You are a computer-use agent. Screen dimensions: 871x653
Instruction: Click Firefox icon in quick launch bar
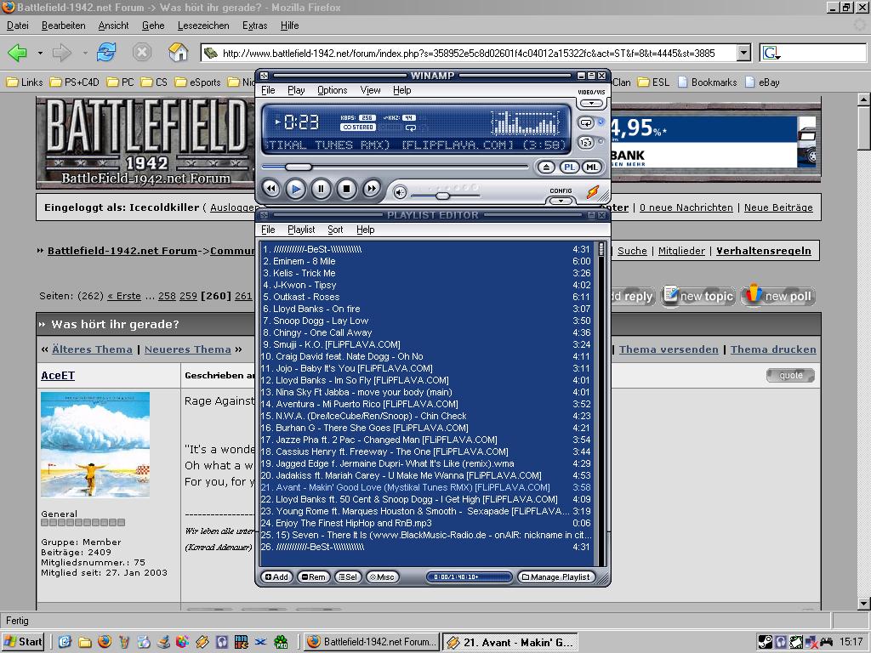pyautogui.click(x=105, y=642)
